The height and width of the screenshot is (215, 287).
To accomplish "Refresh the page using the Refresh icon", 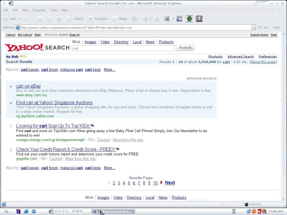I will [x=49, y=19].
